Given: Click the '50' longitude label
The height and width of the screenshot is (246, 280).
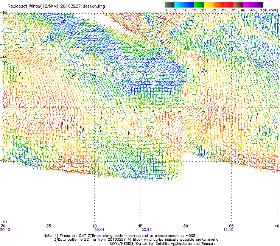Looking at the screenshot, I should 186,226.
